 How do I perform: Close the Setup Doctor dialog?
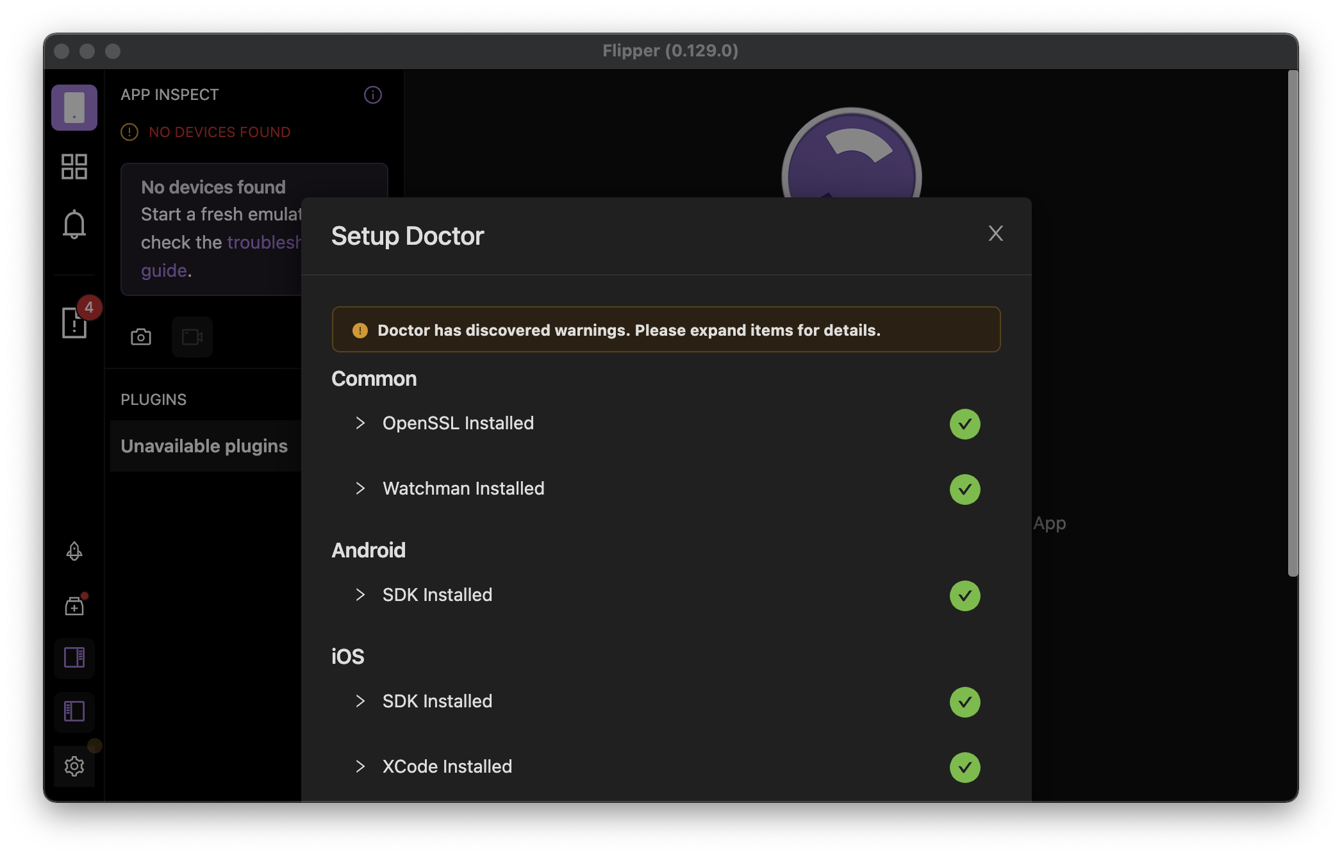995,234
